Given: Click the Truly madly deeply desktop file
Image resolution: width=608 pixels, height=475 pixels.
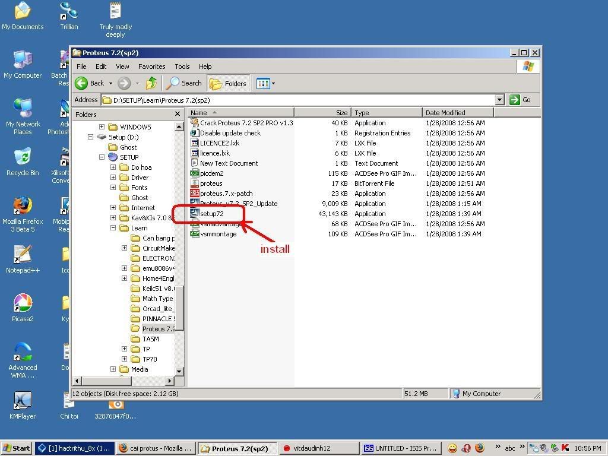Looking at the screenshot, I should click(116, 20).
